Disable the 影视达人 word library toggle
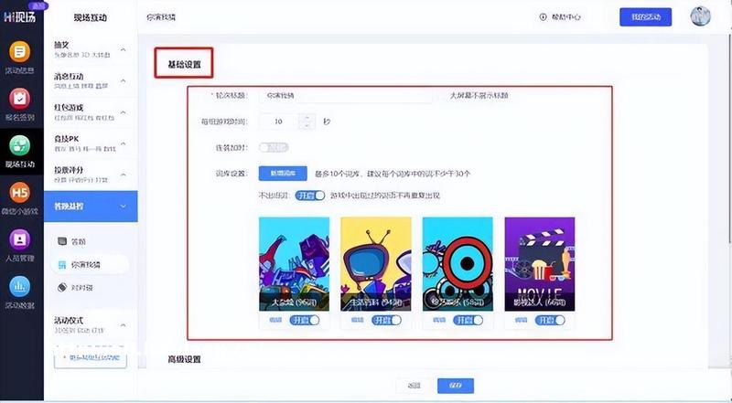This screenshot has width=732, height=403. tap(550, 321)
